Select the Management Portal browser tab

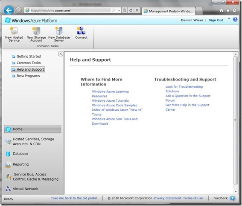169,11
